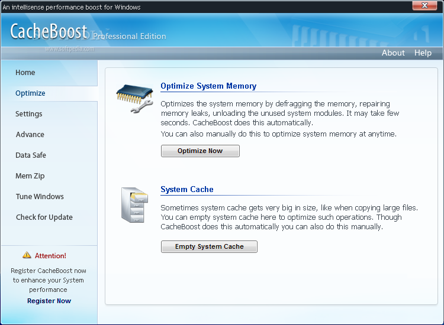The height and width of the screenshot is (325, 444).
Task: Open the Settings page
Action: click(29, 113)
